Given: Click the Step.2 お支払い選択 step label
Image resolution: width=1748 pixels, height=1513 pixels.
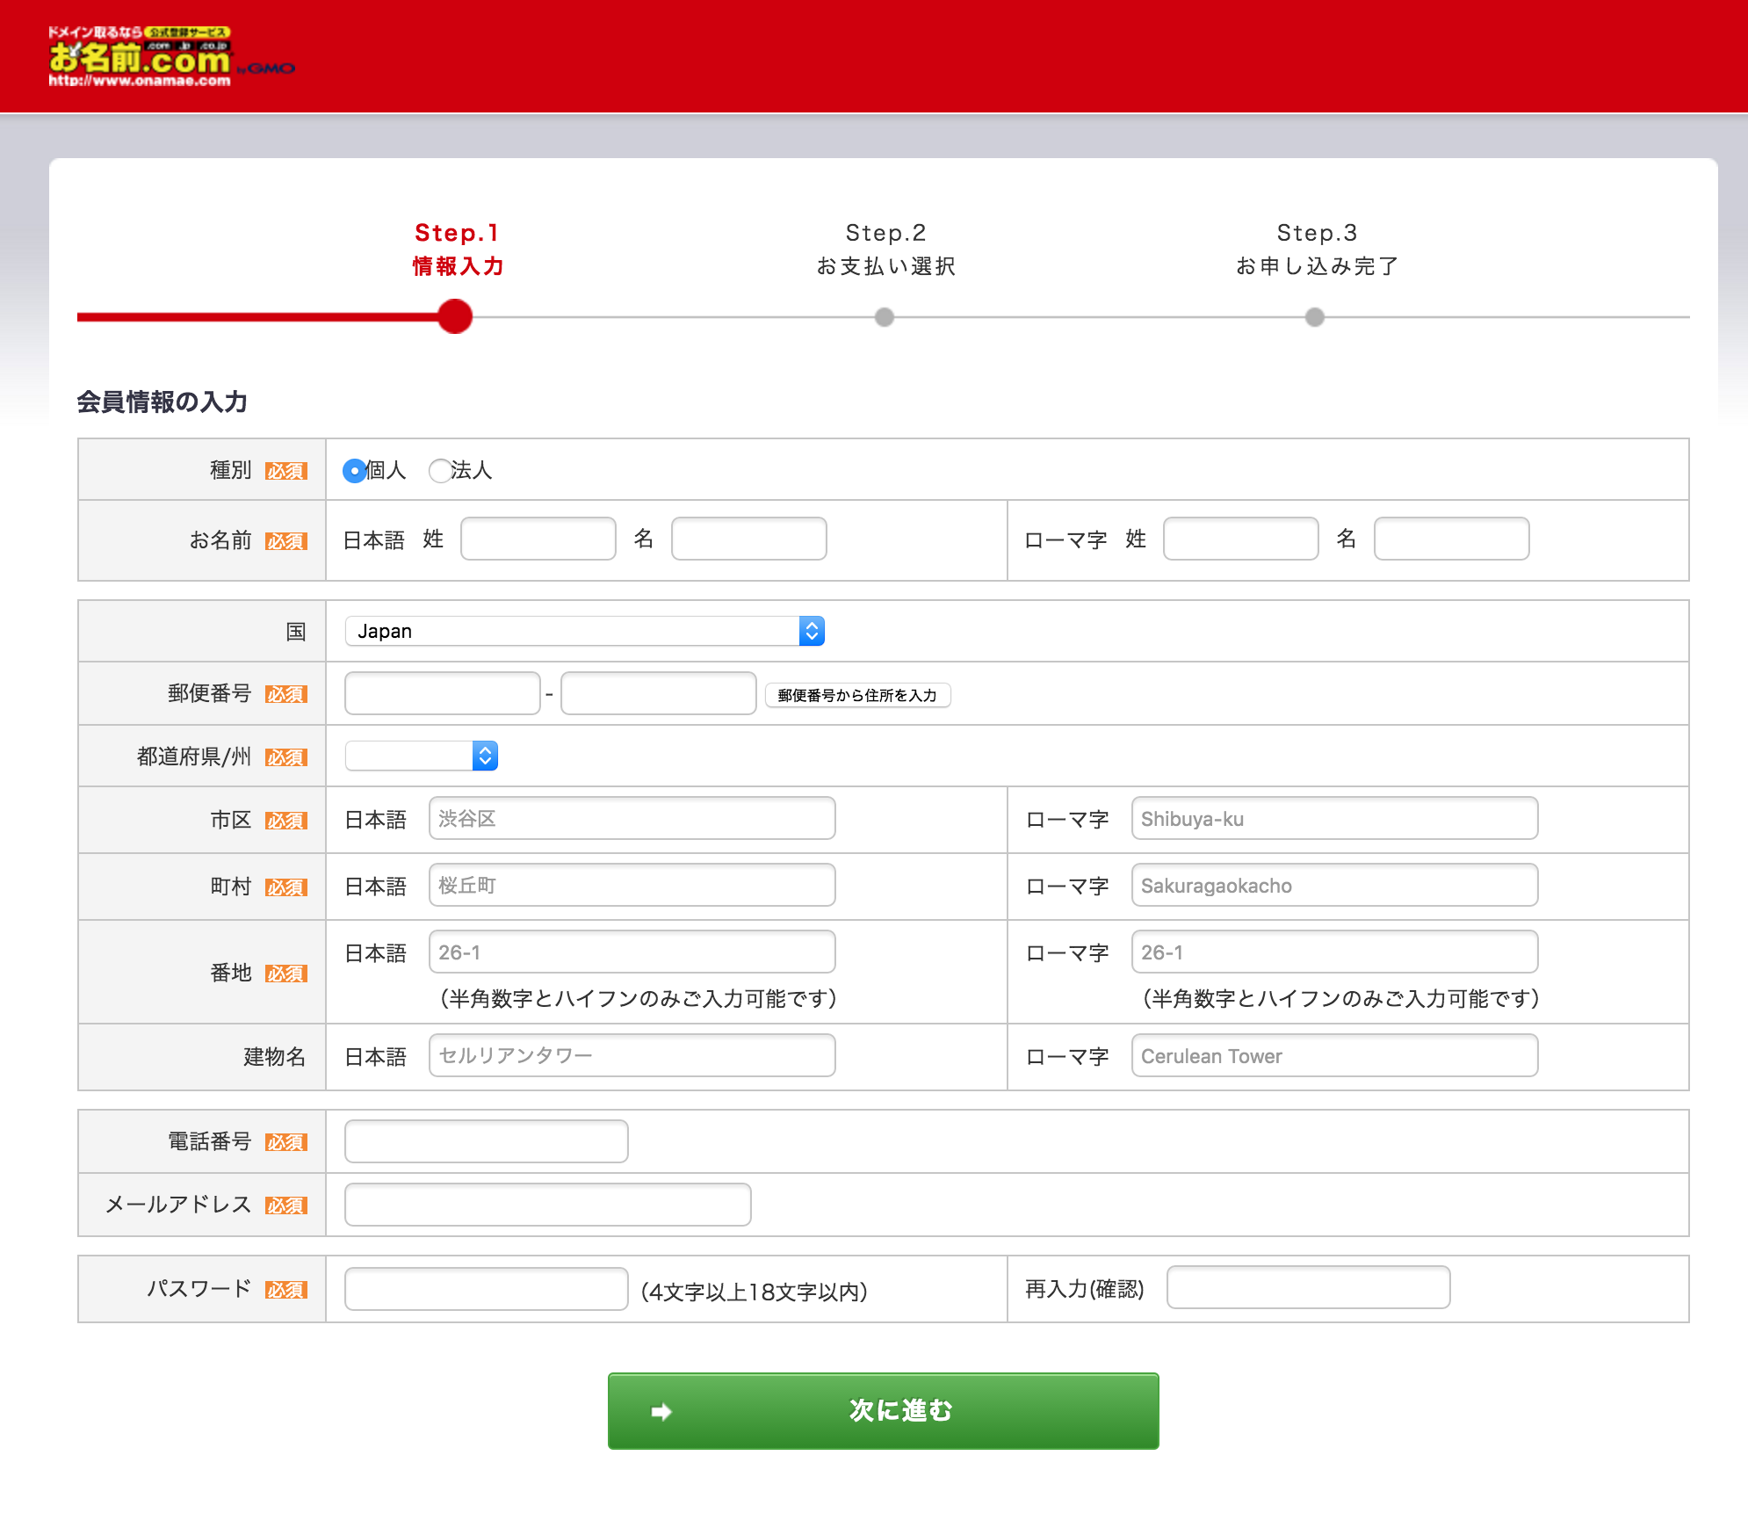Looking at the screenshot, I should coord(885,250).
